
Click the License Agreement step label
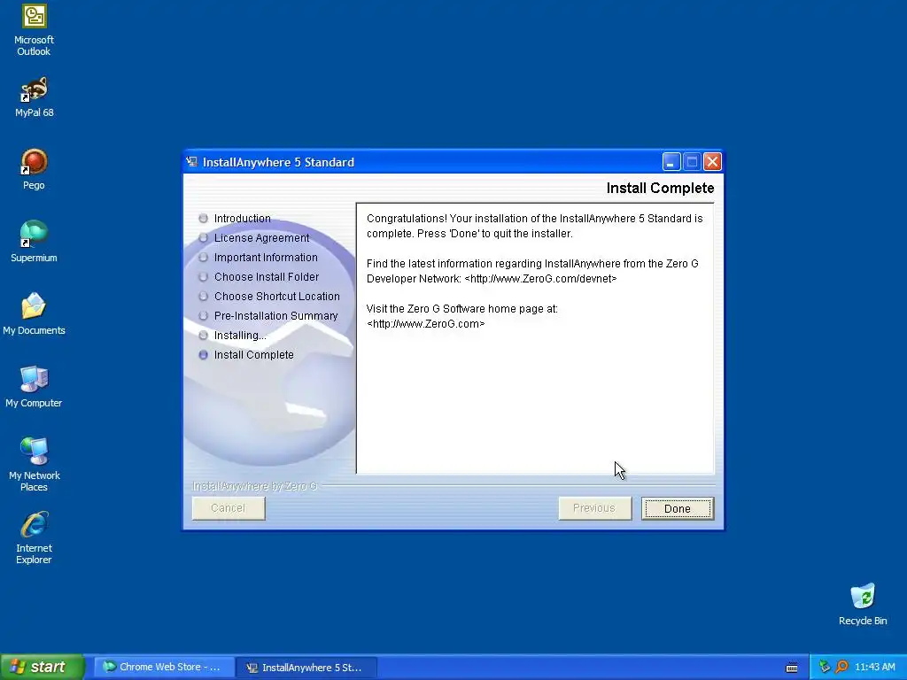261,237
